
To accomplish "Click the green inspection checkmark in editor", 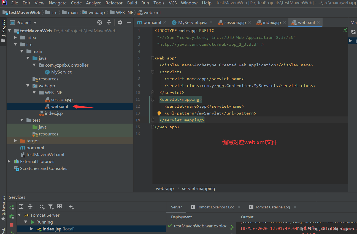I will click(x=345, y=30).
